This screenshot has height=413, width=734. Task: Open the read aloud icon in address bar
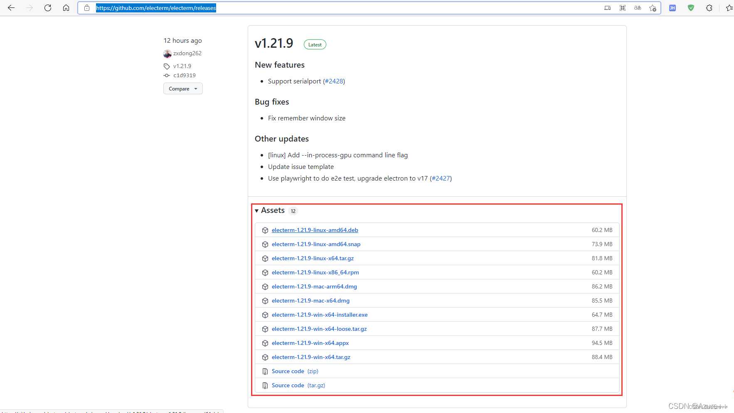coord(638,8)
